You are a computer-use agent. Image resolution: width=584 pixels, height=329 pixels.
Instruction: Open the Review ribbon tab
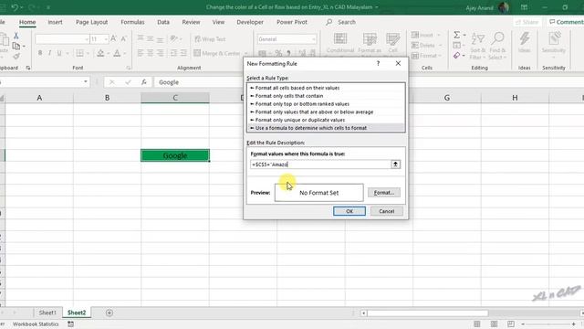click(191, 22)
